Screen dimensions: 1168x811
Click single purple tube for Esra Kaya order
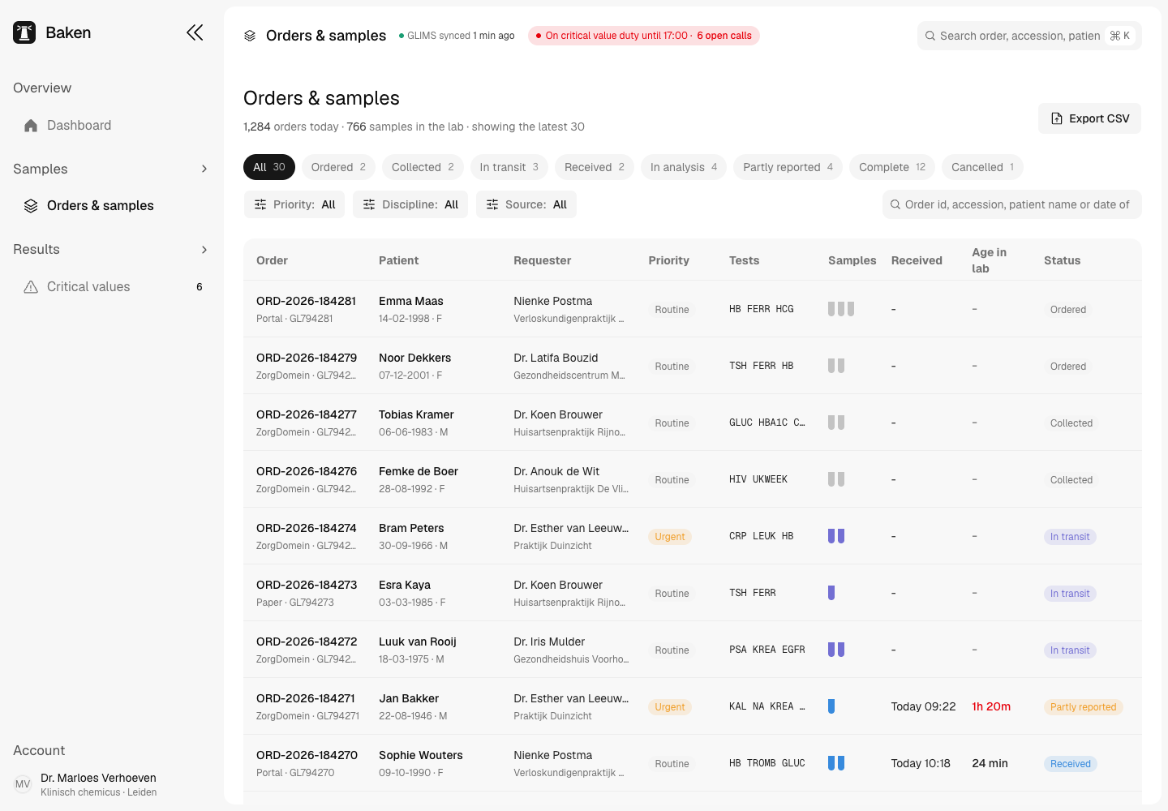click(x=831, y=593)
